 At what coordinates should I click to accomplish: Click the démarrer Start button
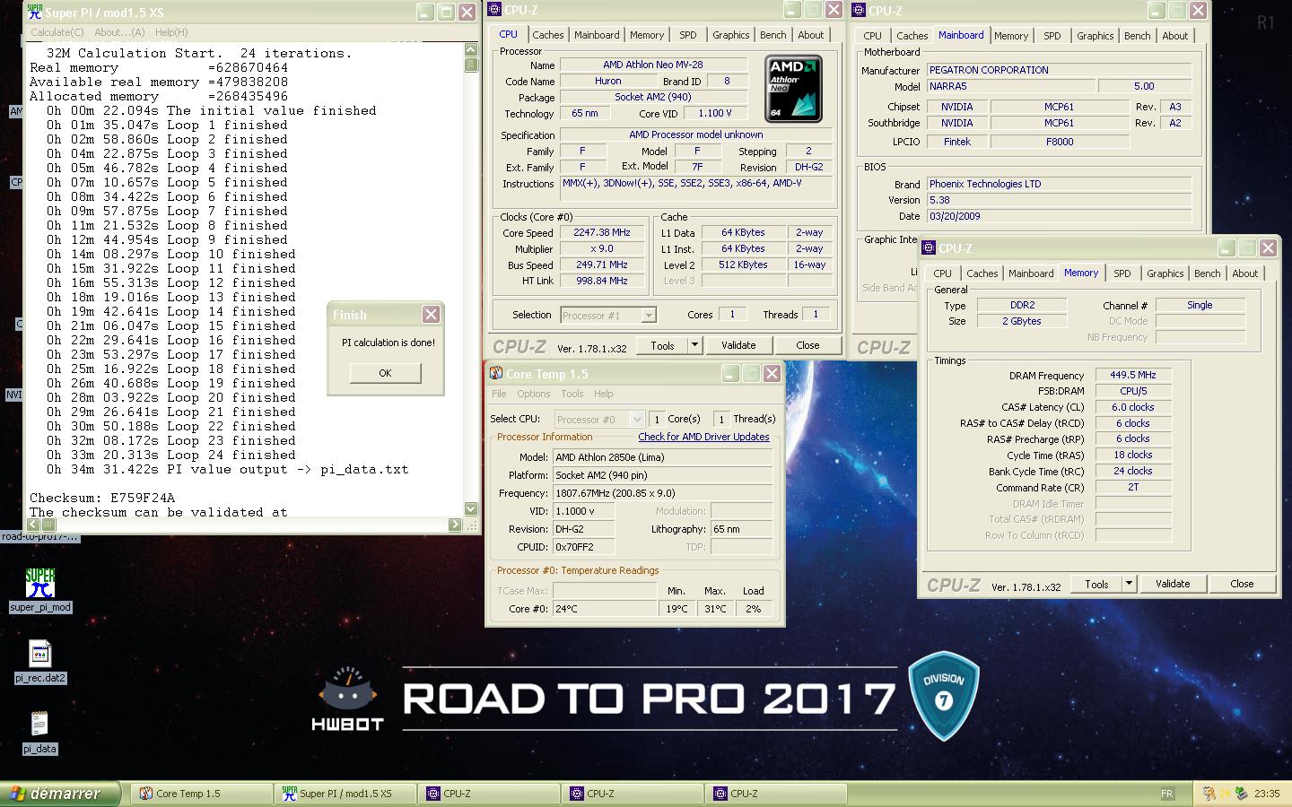click(x=59, y=794)
